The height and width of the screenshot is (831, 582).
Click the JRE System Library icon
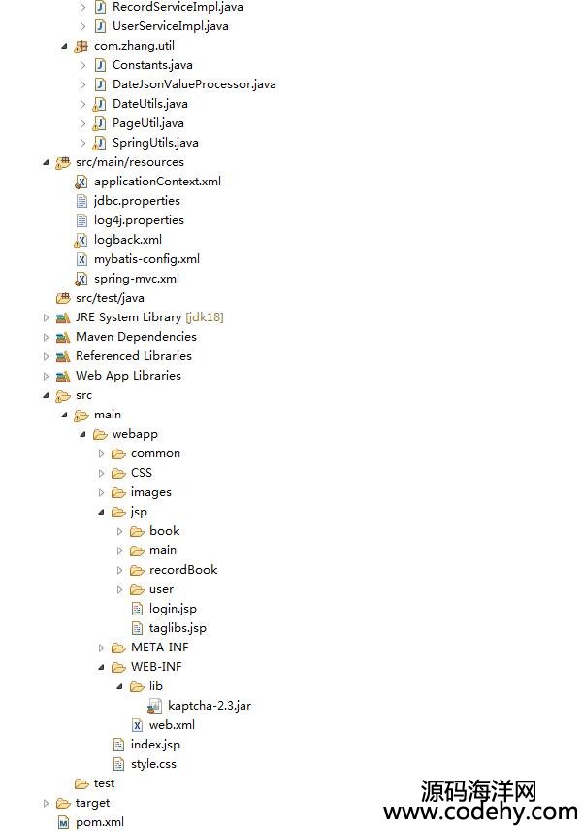click(63, 318)
